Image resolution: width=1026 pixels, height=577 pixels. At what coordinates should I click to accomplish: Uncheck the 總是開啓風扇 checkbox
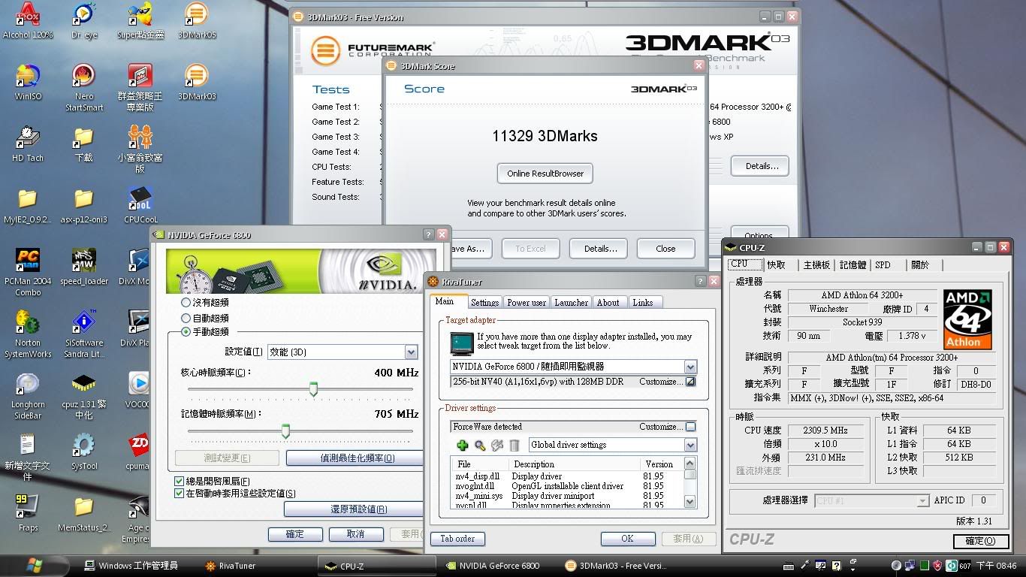pos(179,481)
